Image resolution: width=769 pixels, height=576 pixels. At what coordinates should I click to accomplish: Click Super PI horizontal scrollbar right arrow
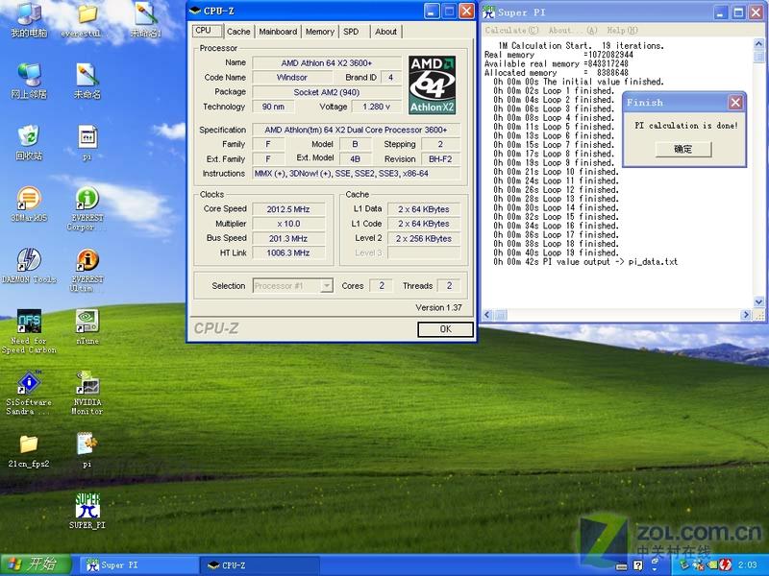point(746,315)
